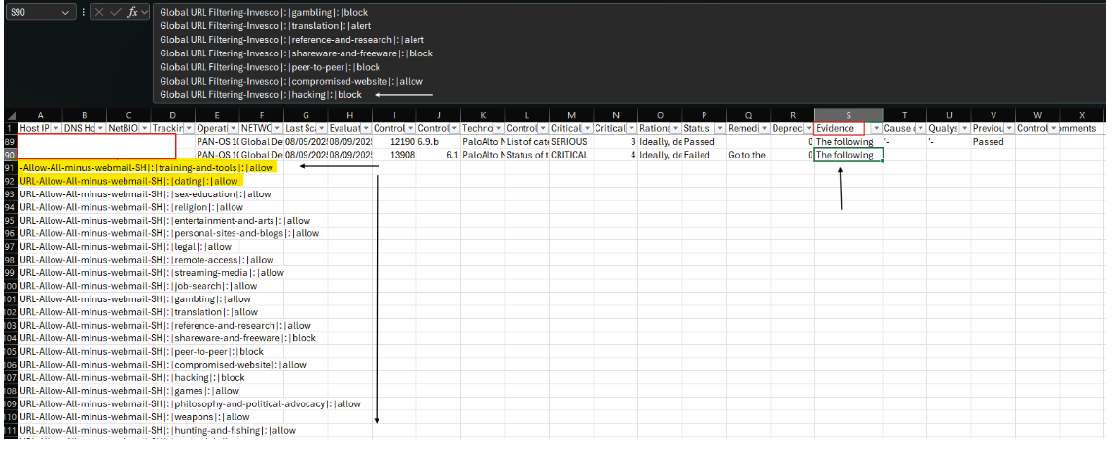
Task: Select the '6.9.b' control cell
Action: [438, 141]
